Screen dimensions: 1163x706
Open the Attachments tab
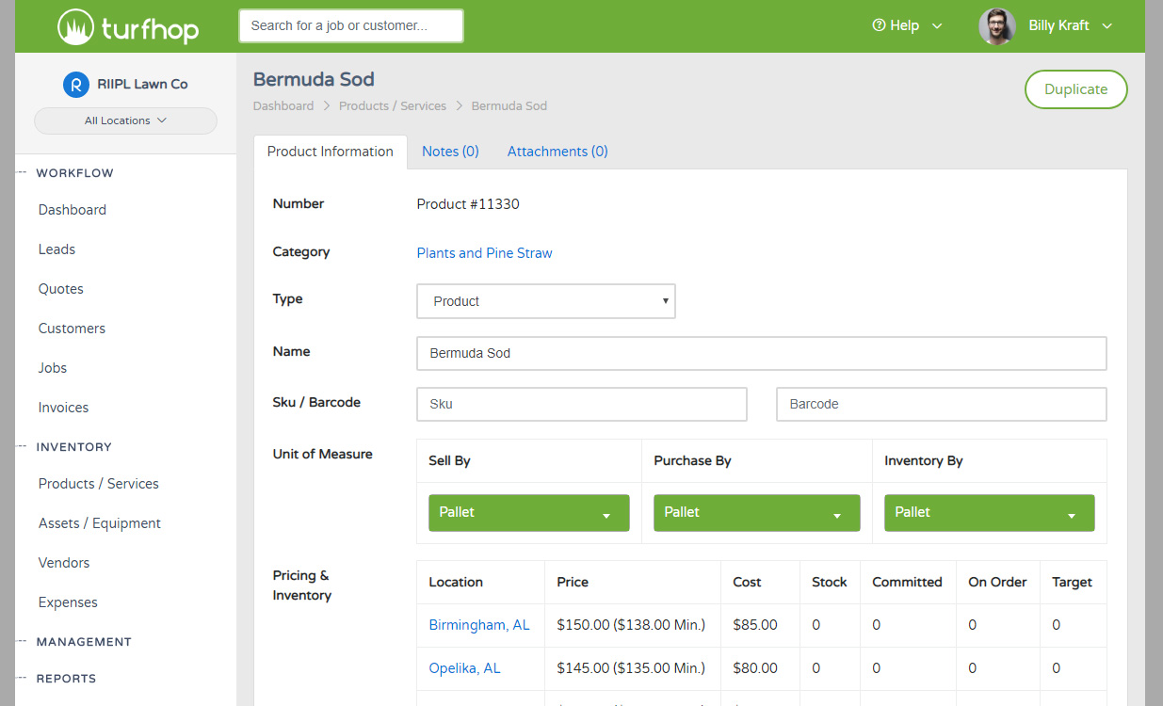557,151
